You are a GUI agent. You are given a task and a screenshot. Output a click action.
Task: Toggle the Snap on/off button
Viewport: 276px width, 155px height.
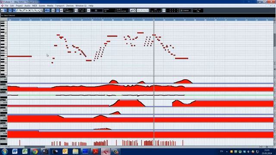click(88, 10)
